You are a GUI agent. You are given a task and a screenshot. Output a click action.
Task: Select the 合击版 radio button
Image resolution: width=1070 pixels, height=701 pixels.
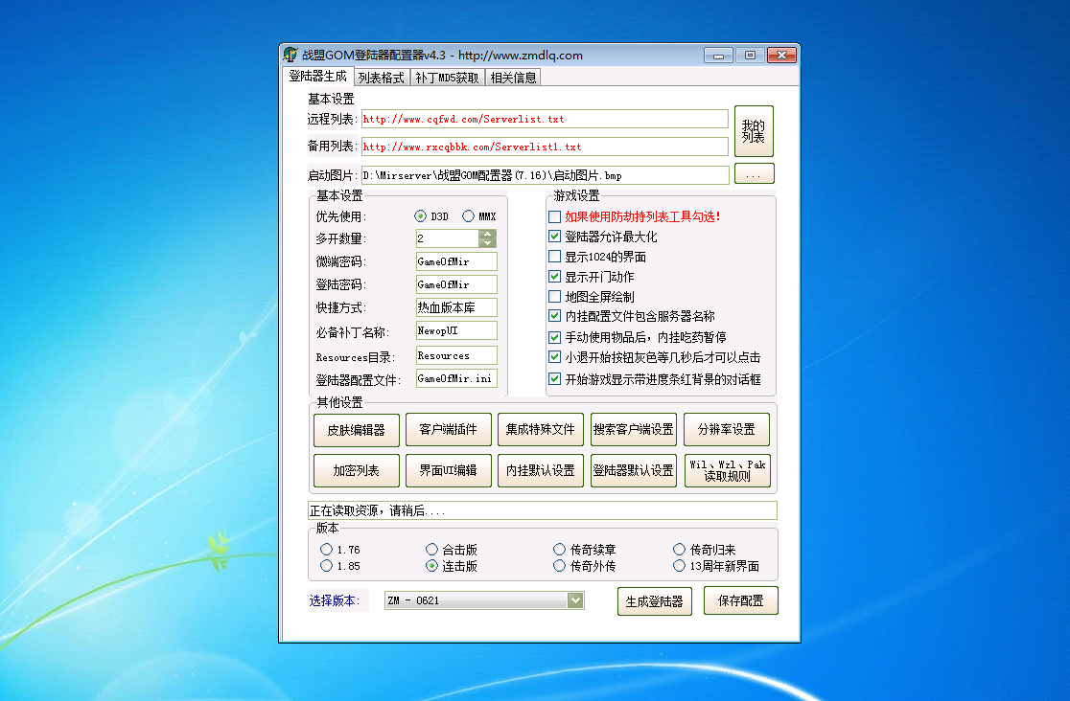(431, 550)
